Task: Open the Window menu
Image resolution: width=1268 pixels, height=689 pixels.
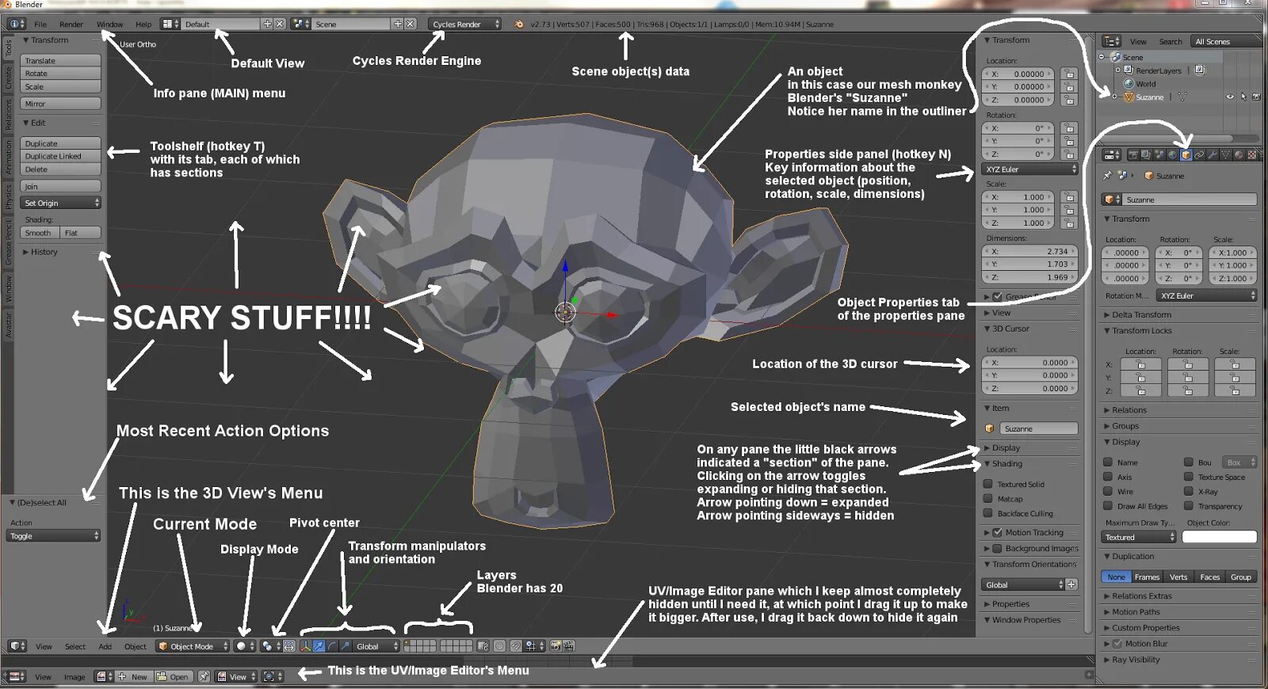Action: tap(109, 25)
